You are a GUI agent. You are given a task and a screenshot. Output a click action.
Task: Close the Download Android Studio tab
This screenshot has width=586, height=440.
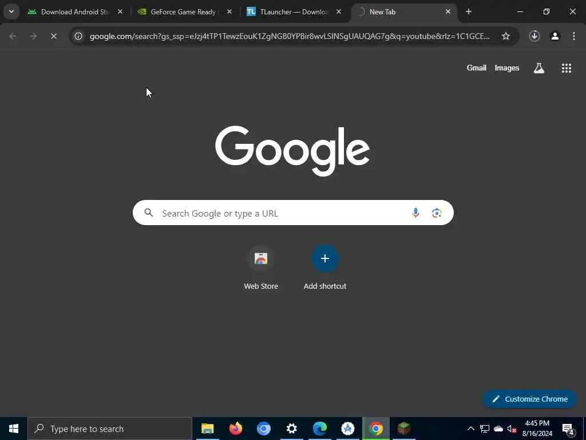(x=120, y=12)
